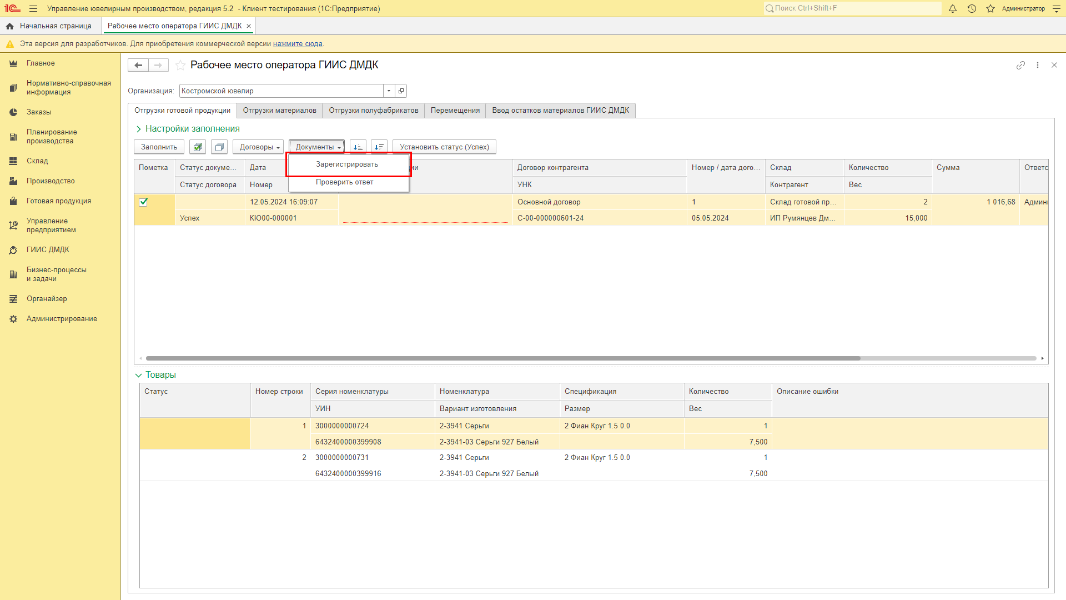This screenshot has height=600, width=1066.
Task: Select cell С-00-000000601-24
Action: click(x=600, y=218)
